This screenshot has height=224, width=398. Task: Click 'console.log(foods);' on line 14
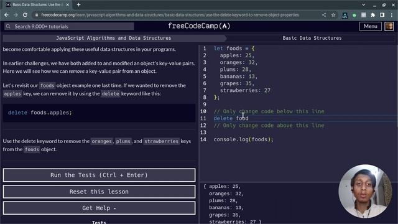coord(243,139)
